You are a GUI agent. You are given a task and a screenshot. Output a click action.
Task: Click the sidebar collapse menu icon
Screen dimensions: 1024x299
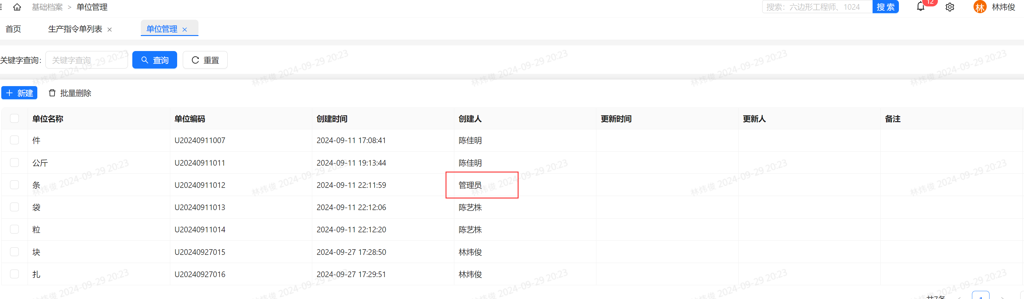1,7
